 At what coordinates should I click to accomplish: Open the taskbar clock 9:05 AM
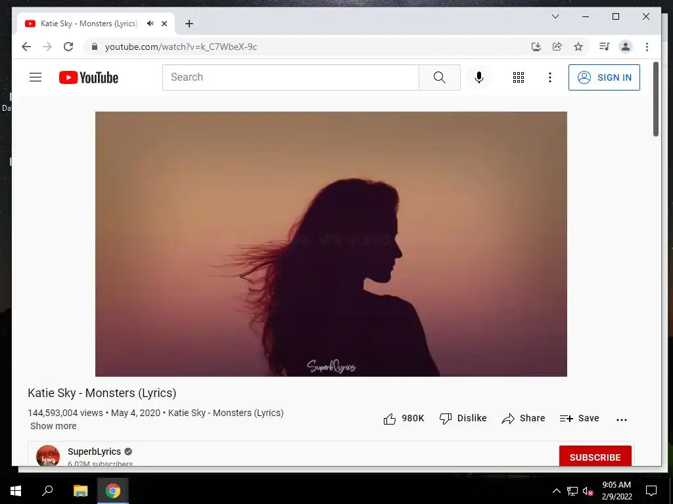coord(616,491)
